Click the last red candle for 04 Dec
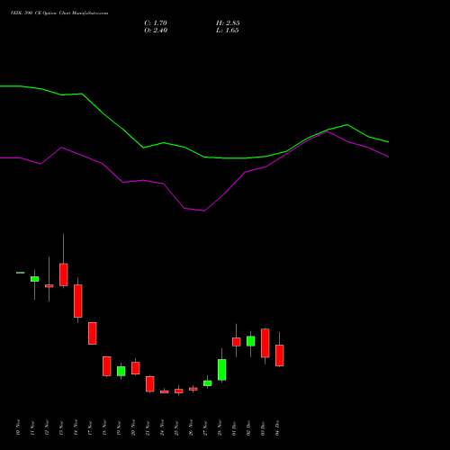 280,355
